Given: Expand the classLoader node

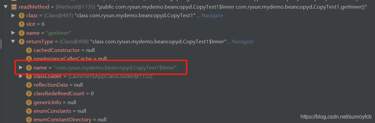Looking at the screenshot, I should pyautogui.click(x=21, y=76).
